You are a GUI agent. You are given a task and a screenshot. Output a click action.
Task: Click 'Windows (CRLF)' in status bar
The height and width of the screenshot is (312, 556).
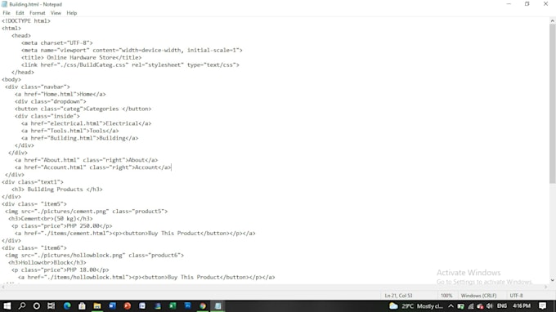coord(478,296)
